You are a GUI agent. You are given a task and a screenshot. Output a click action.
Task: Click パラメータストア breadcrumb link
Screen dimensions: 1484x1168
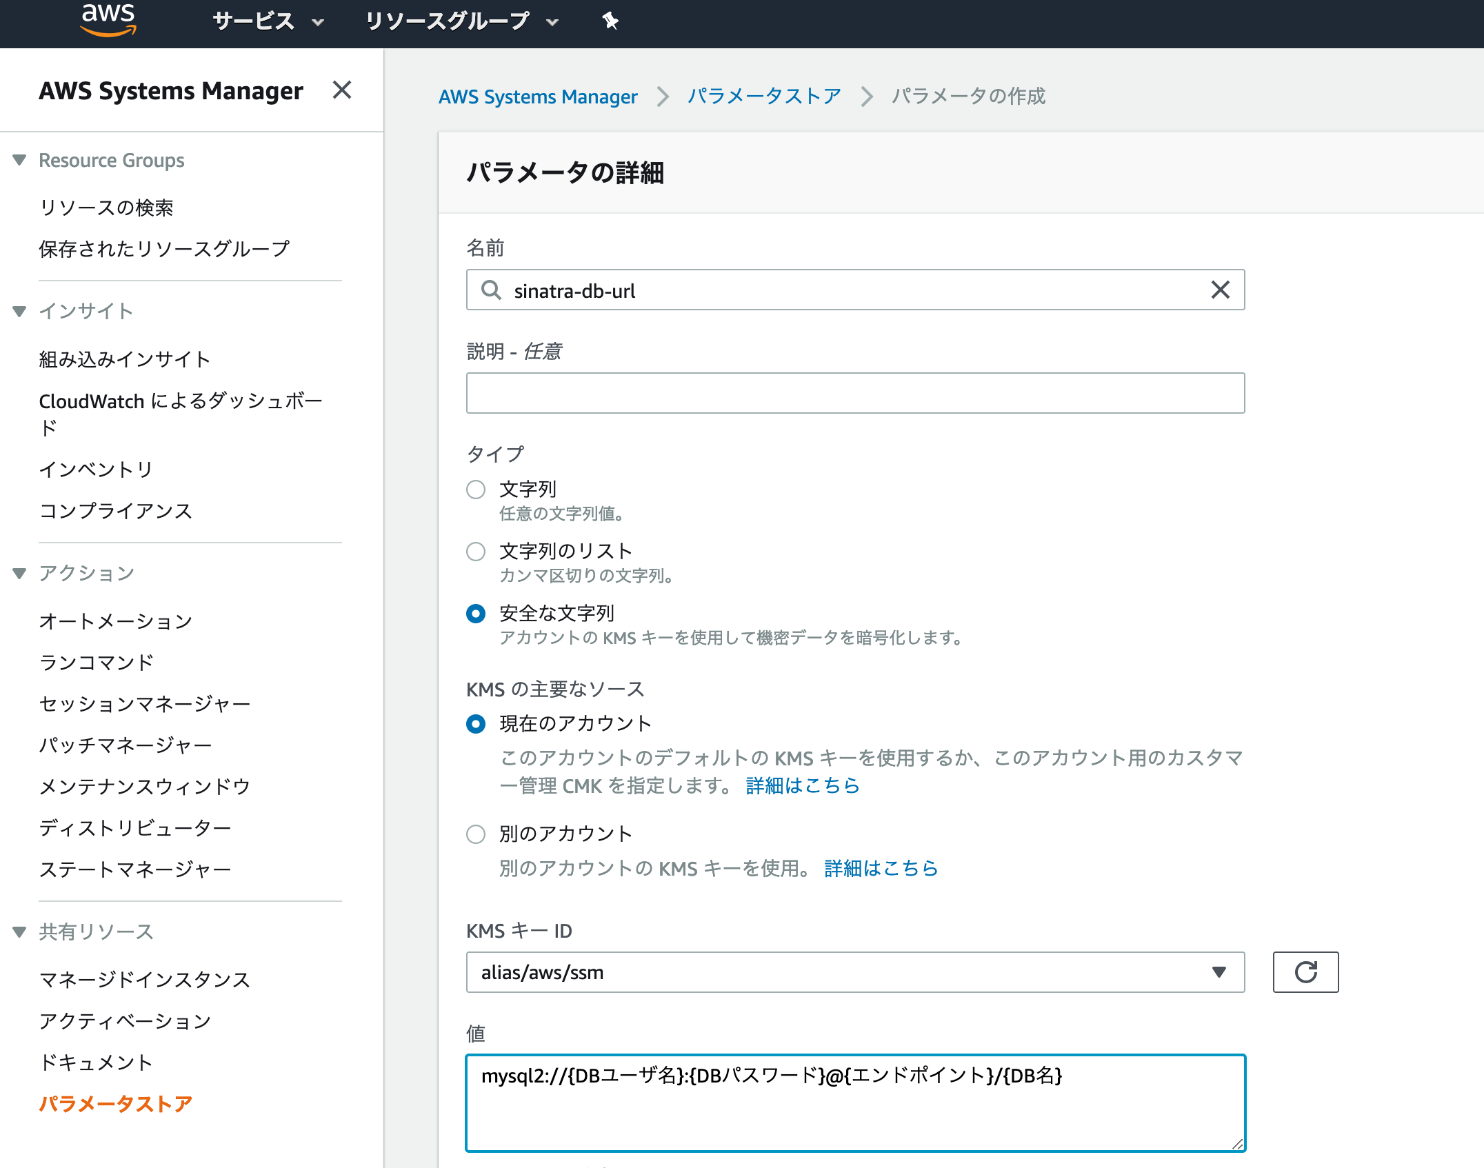click(764, 97)
